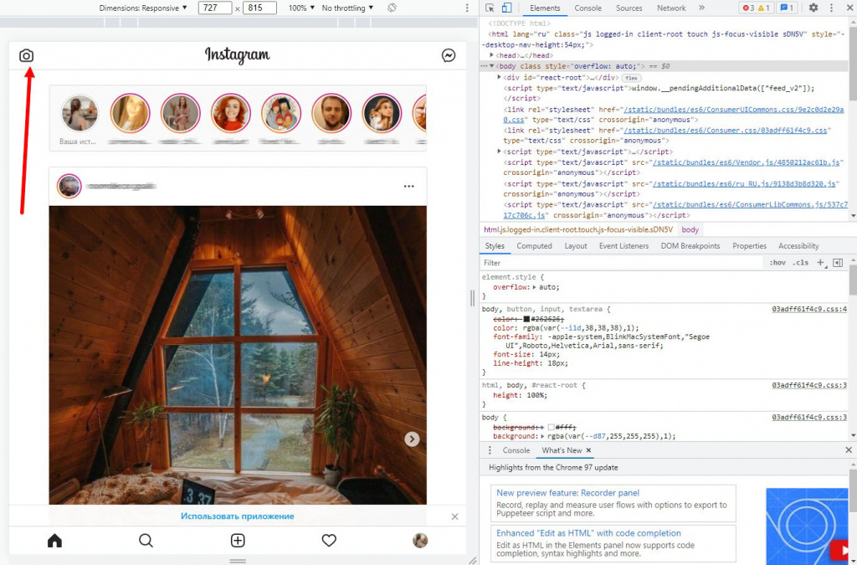This screenshot has width=857, height=565.
Task: Click the #262626 color swatch
Action: [x=526, y=319]
